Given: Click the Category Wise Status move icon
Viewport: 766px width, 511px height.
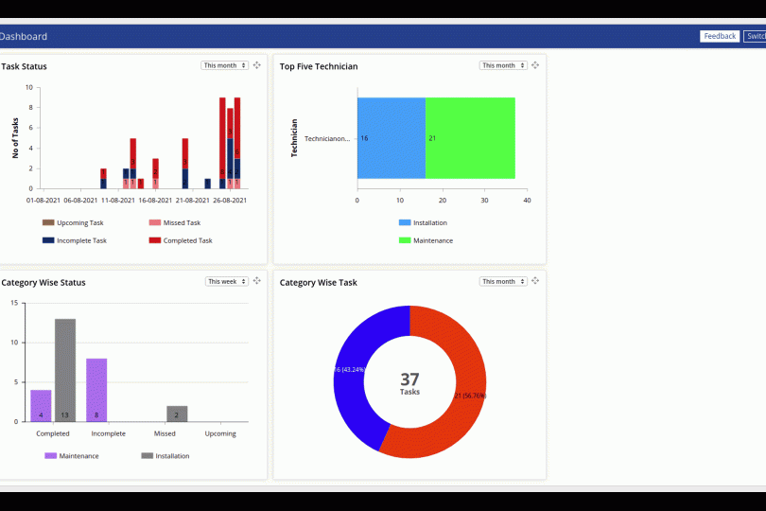Looking at the screenshot, I should click(257, 281).
